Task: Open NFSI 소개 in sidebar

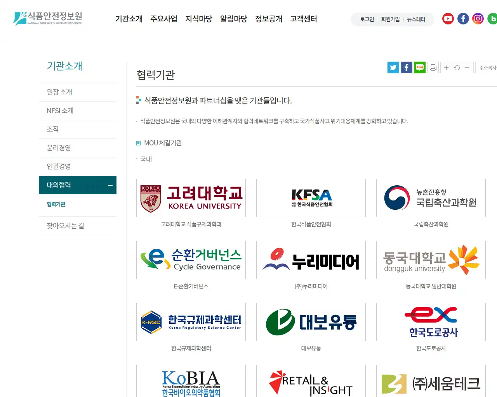Action: pyautogui.click(x=78, y=110)
